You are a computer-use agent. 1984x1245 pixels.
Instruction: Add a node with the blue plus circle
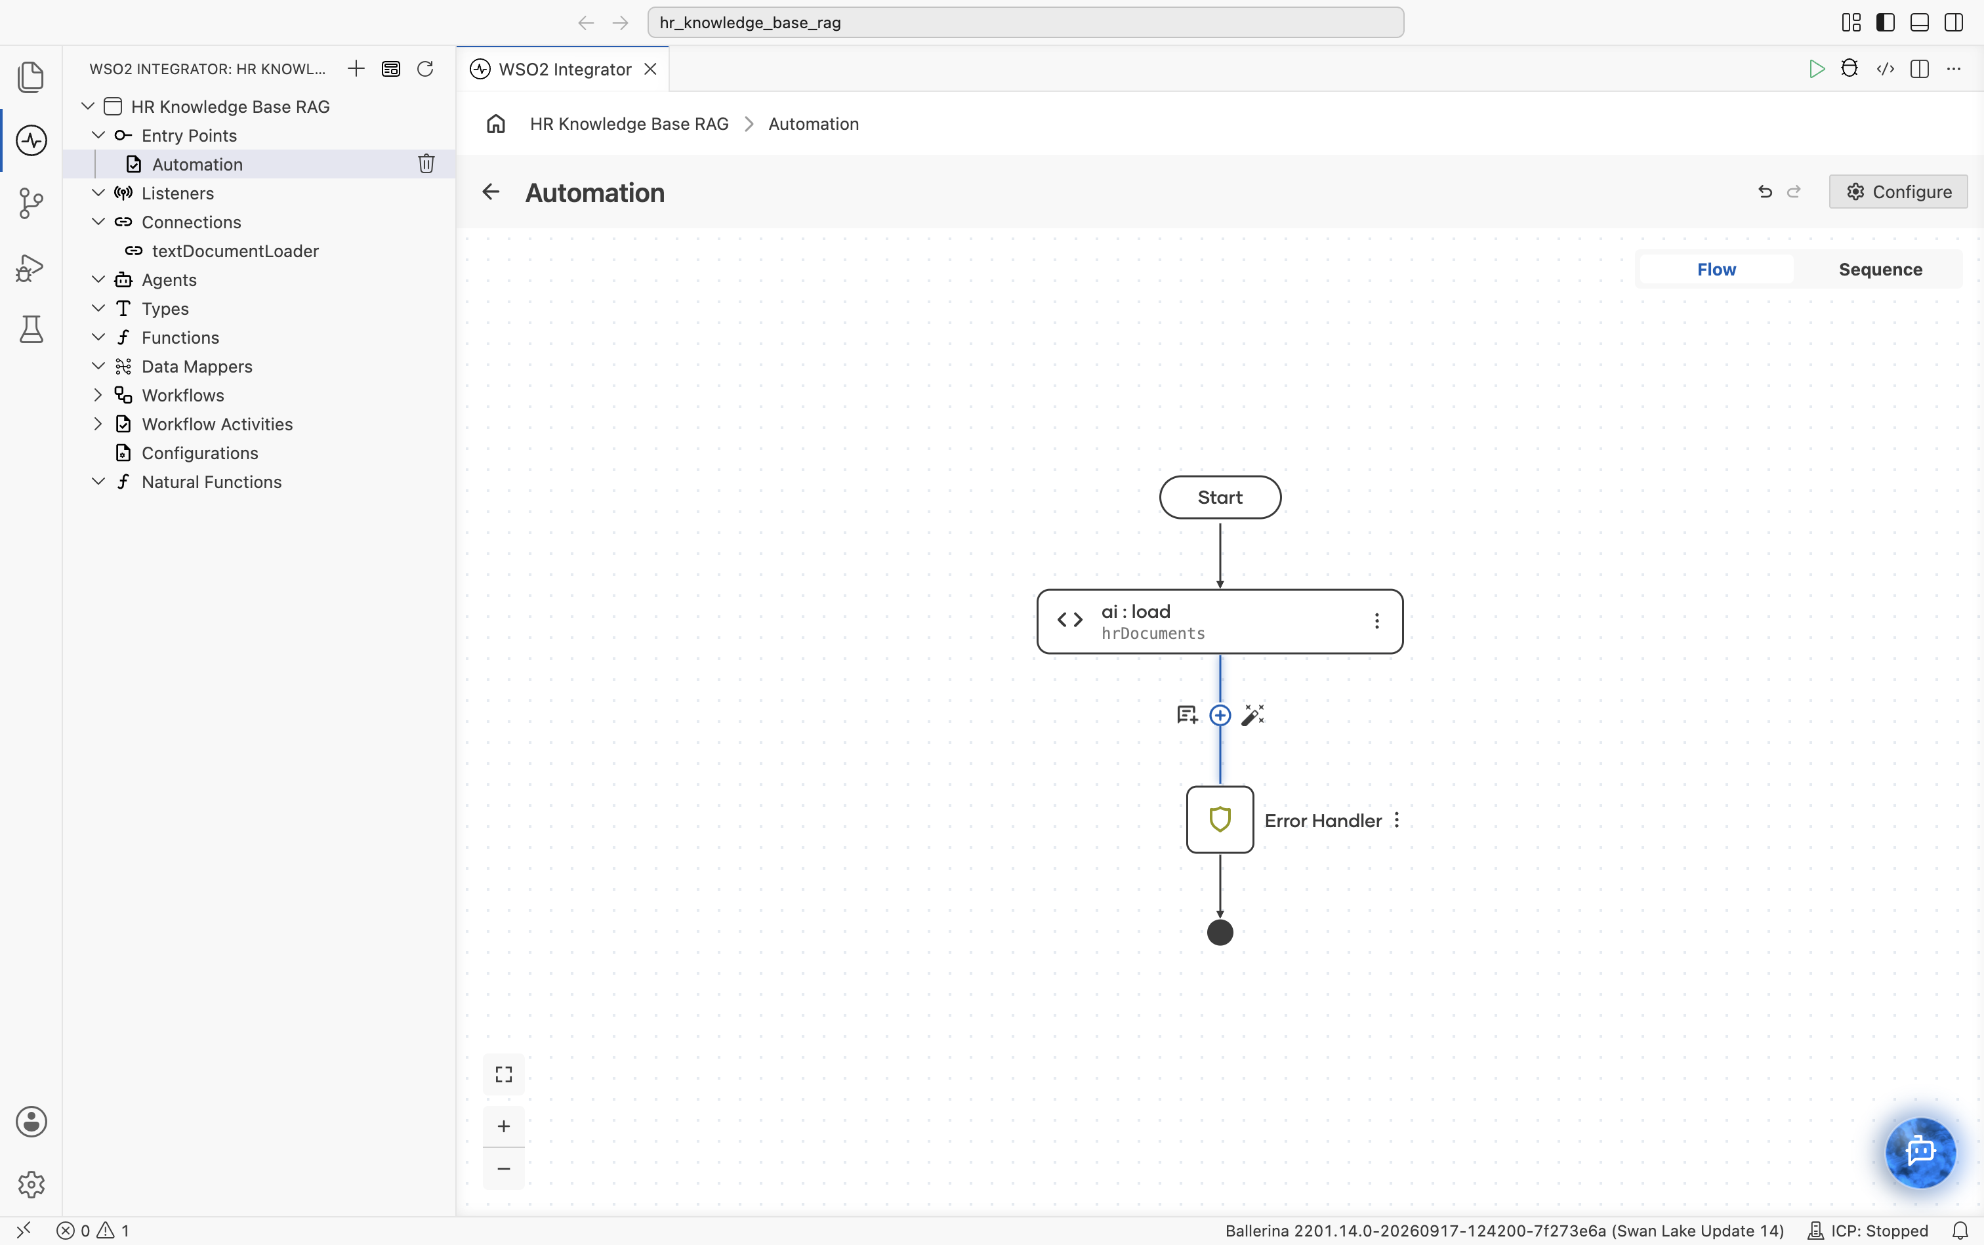(1220, 715)
